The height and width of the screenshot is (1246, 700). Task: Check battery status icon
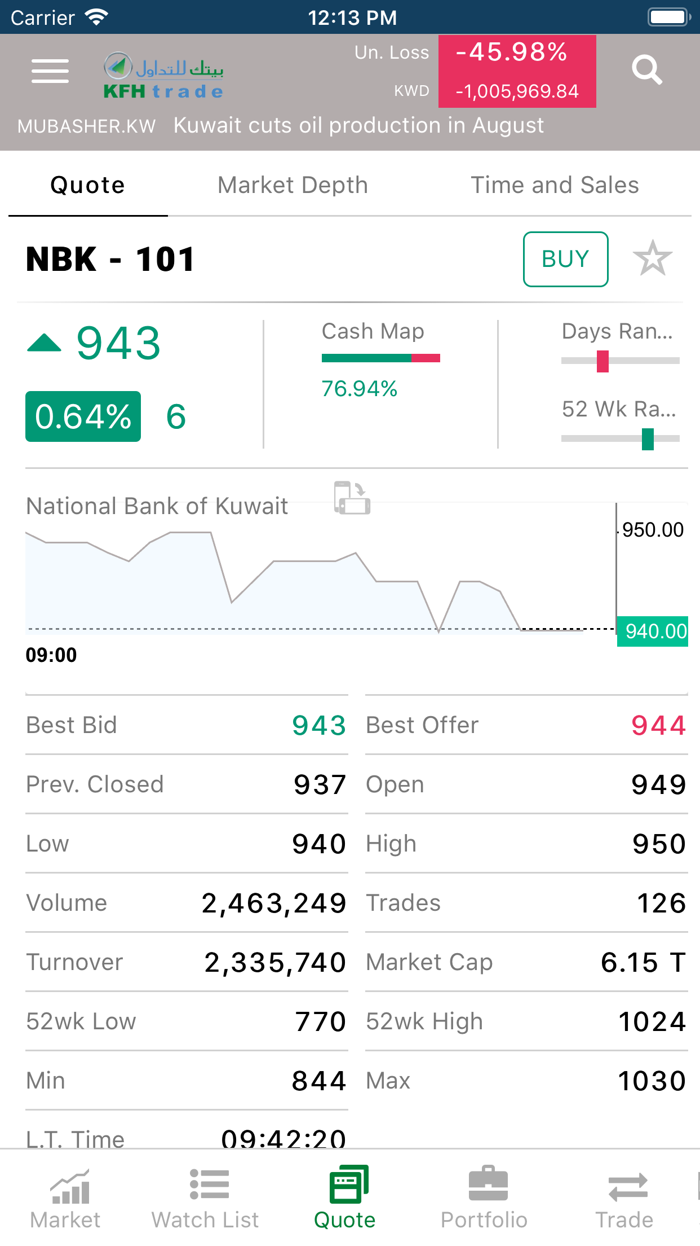670,17
